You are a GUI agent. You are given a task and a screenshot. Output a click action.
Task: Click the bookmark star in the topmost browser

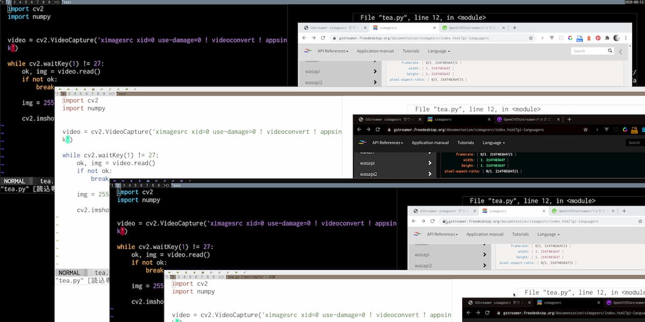pos(531,38)
